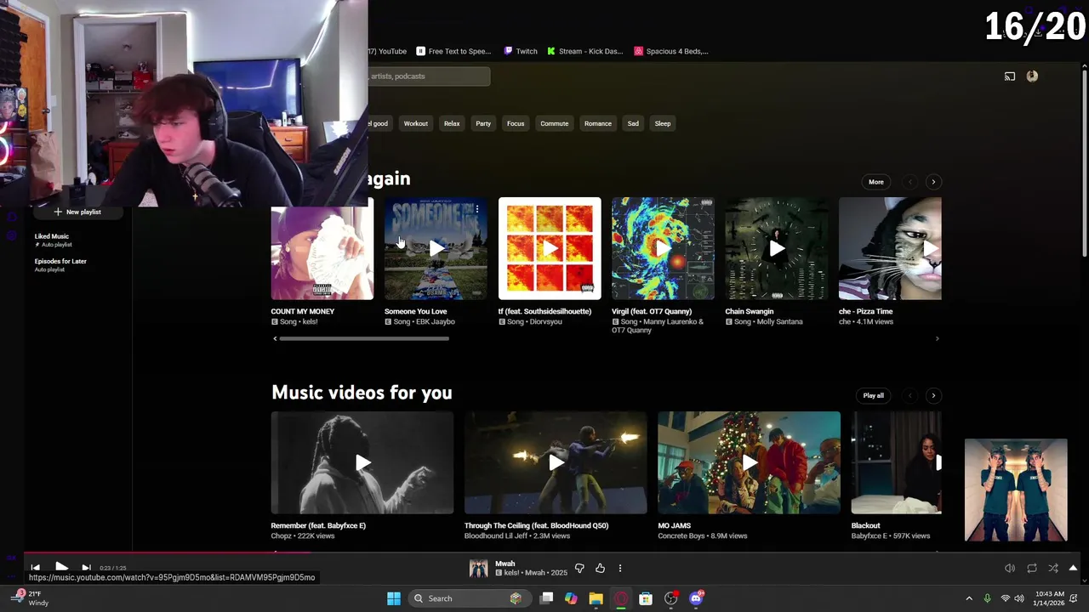Click the EBK Jaaybo artist link
Viewport: 1089px width, 612px height.
tap(436, 322)
